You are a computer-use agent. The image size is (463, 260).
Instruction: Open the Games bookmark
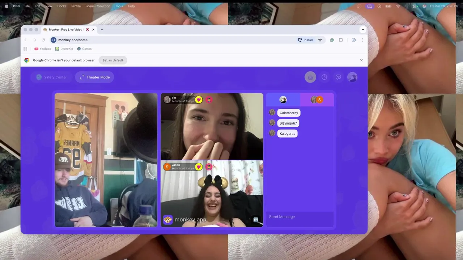84,49
